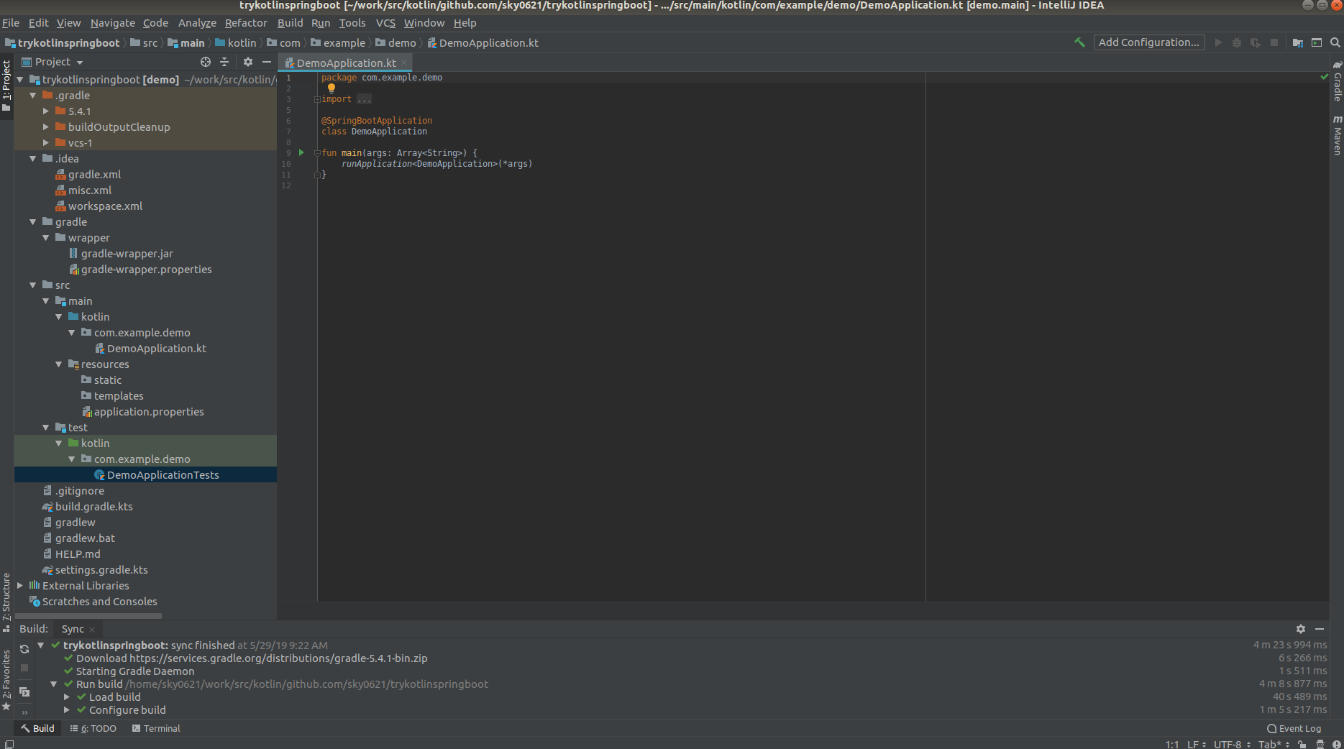The height and width of the screenshot is (749, 1344).
Task: Open Project panel settings via gear icon
Action: 247,62
